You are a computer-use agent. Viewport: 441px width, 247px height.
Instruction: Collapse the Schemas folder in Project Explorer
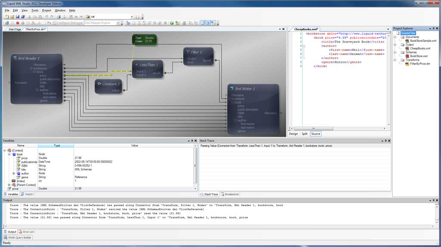(x=395, y=52)
